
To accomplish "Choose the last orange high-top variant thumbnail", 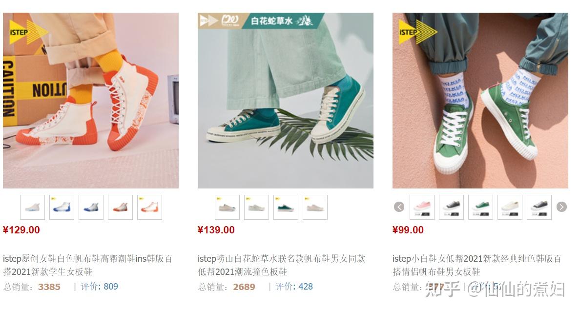I will pos(149,207).
